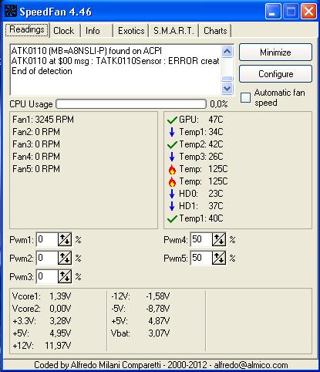Viewport: 320px width, 372px height.
Task: Adjust the Pwm4 up/down spinner
Action: [x=219, y=239]
